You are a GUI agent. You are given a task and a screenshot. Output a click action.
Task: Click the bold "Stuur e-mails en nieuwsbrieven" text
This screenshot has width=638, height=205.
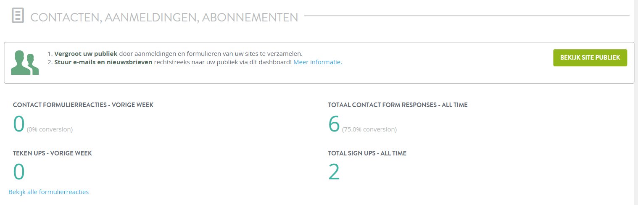coord(103,62)
